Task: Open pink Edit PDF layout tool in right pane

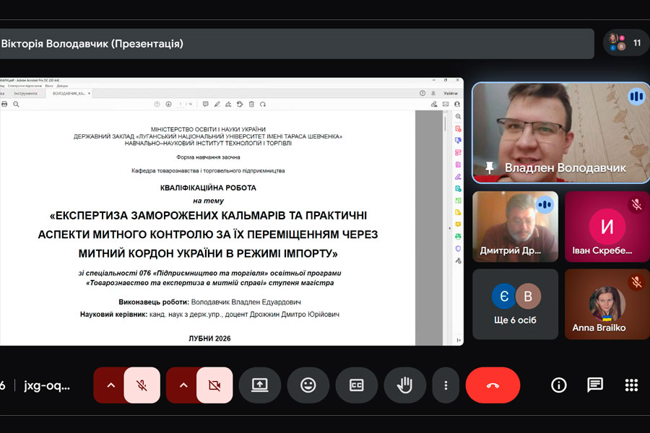Action: point(458,152)
